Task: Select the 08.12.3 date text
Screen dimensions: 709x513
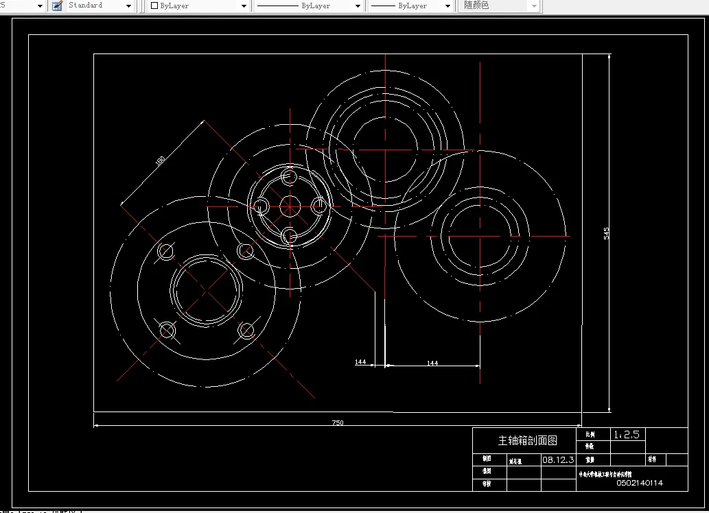Action: tap(558, 460)
